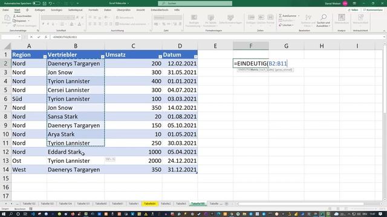Click the insert function fx icon
Viewport: 387px width, 217px height.
pyautogui.click(x=46, y=37)
